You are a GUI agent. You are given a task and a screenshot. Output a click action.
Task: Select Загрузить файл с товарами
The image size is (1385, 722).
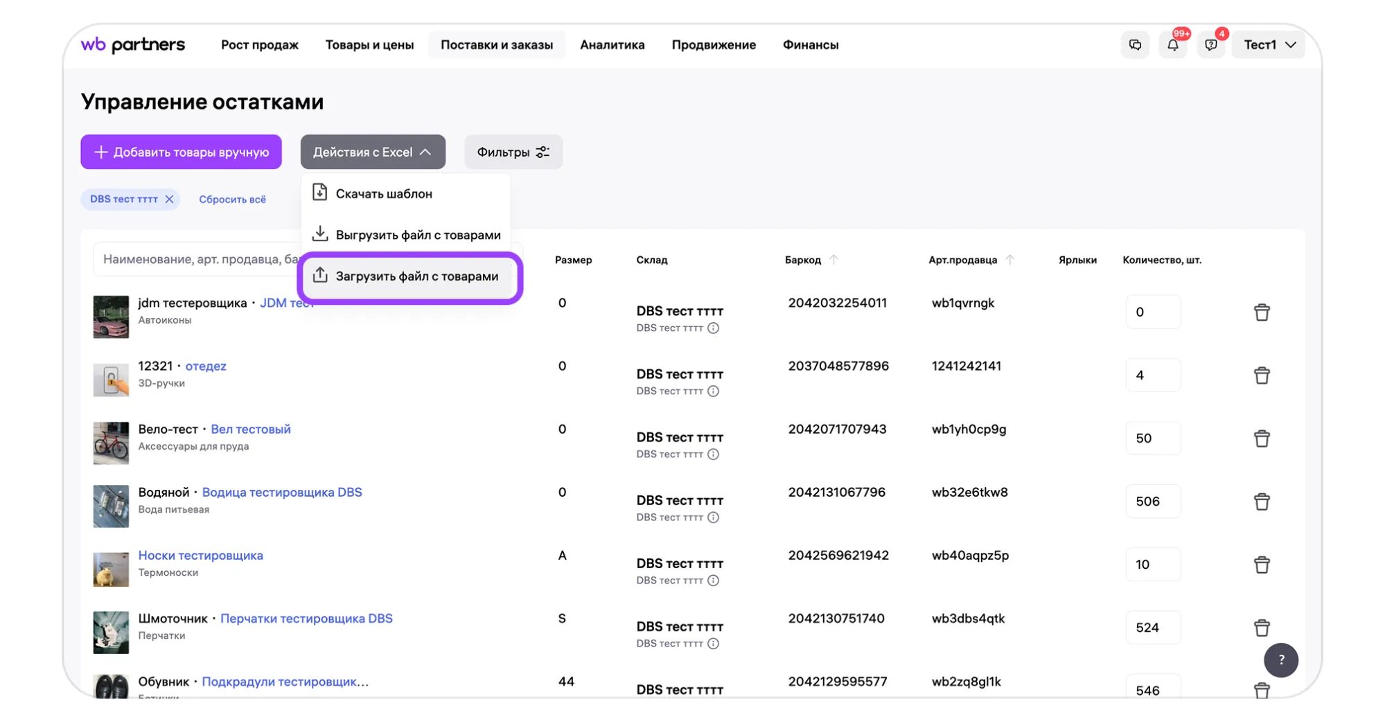click(416, 276)
